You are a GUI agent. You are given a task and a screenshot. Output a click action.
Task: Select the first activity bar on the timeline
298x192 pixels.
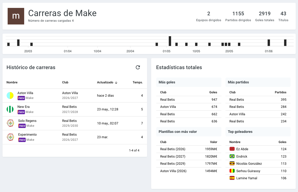8,44
